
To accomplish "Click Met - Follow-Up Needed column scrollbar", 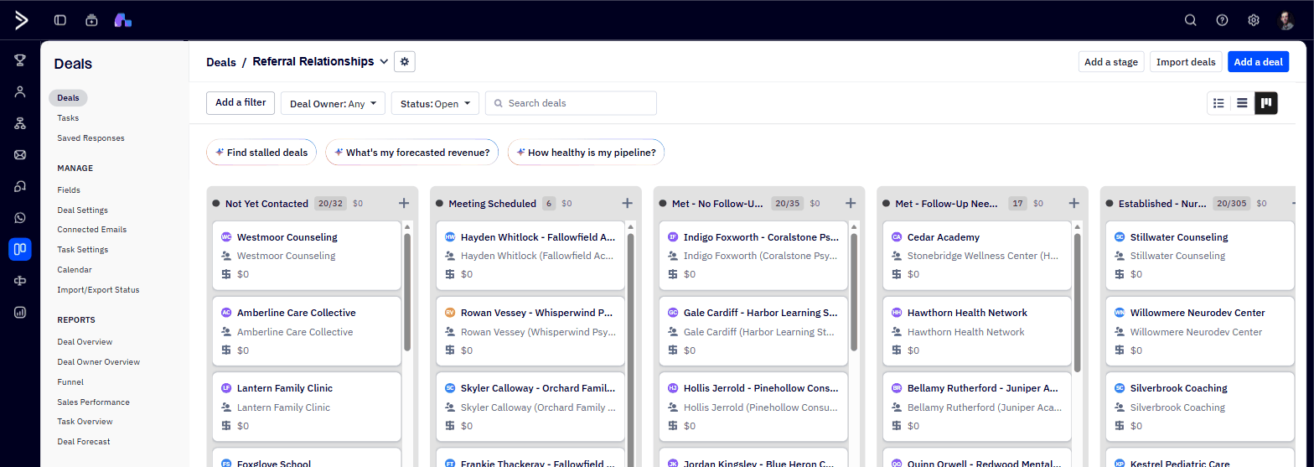I will click(x=1077, y=303).
